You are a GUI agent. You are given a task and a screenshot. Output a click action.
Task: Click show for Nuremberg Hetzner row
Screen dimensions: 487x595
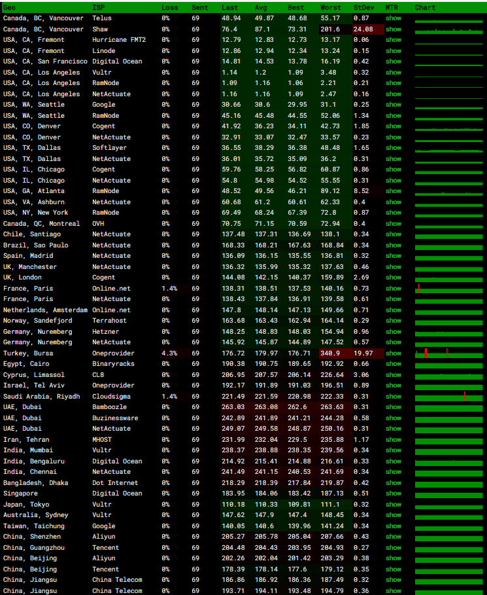393,332
